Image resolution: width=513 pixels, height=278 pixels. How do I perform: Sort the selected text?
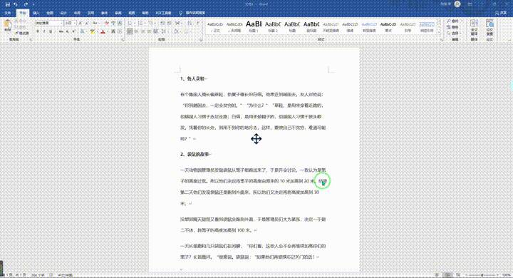(x=190, y=24)
